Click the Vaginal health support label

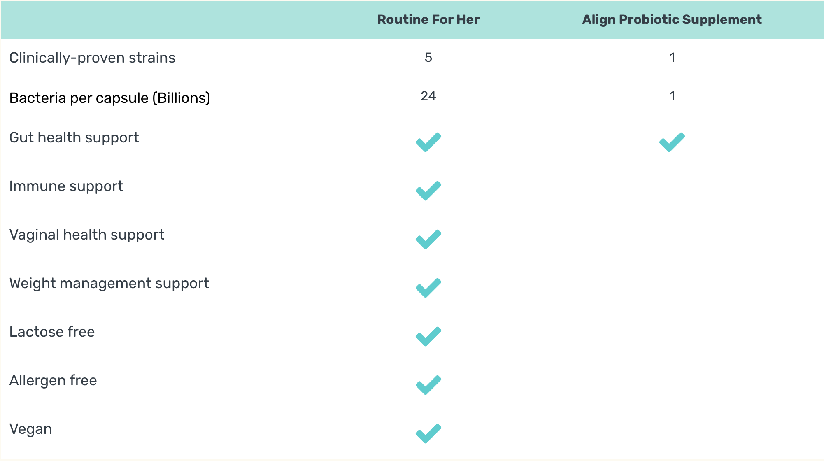86,235
